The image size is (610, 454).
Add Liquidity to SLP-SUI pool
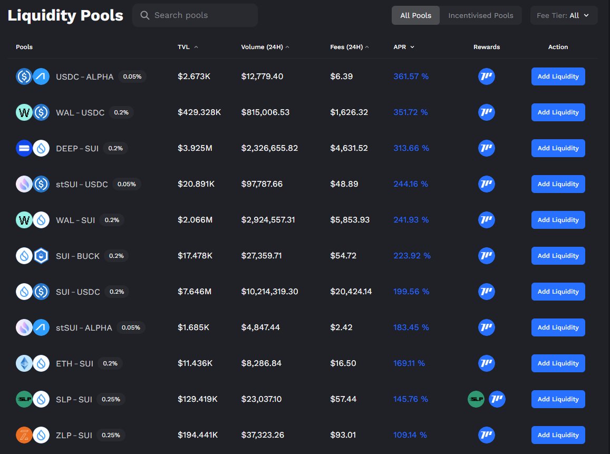[x=558, y=399]
